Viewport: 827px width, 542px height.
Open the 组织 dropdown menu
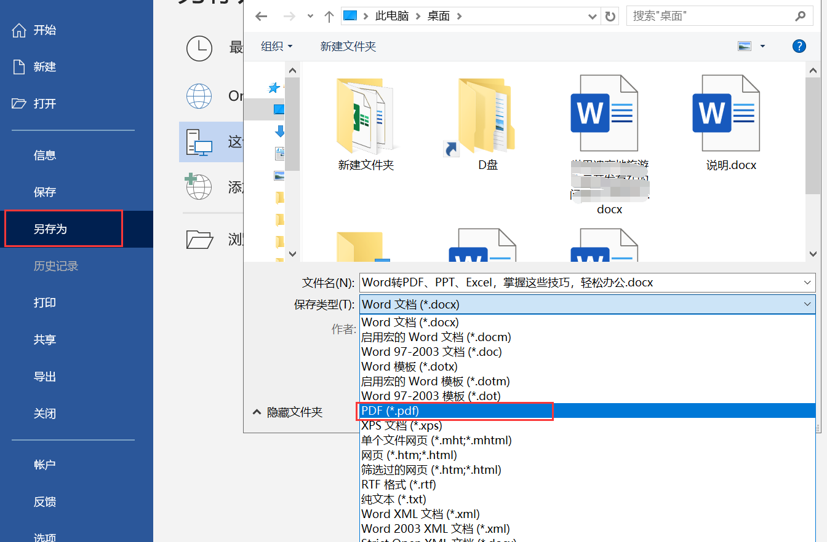point(277,46)
